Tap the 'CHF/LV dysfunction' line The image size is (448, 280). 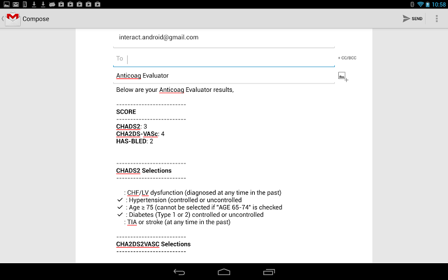pyautogui.click(x=203, y=193)
